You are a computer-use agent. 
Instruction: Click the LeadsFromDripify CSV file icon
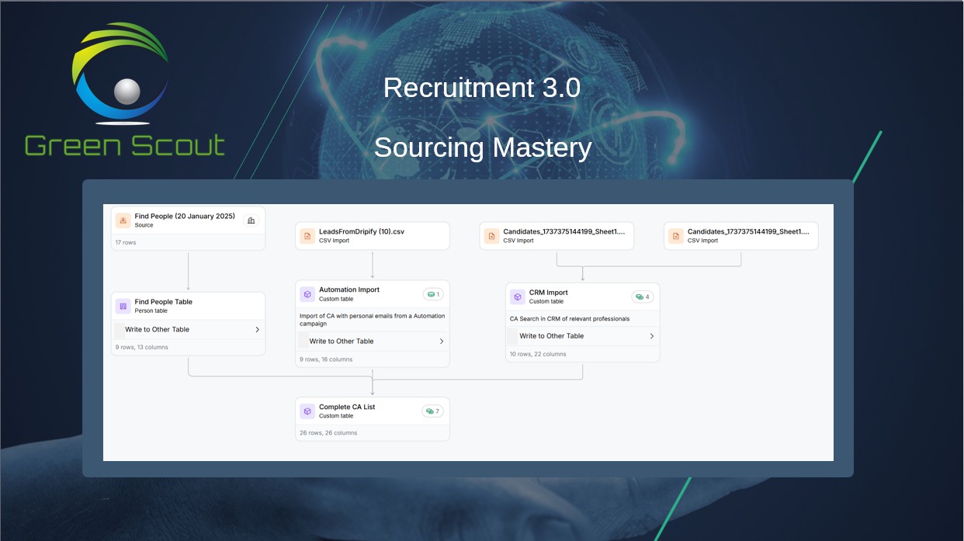tap(307, 236)
